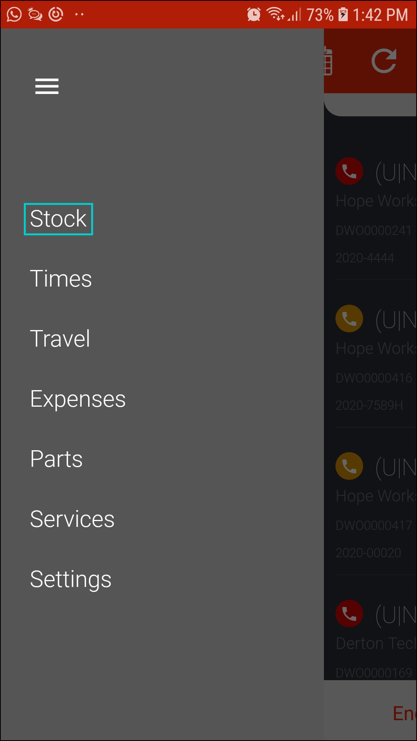Tap orange phone icon for DW0000416
417x741 pixels.
click(349, 319)
